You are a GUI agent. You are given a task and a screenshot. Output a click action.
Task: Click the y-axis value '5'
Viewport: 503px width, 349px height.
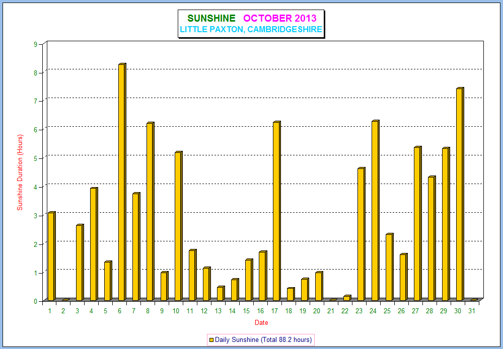coord(36,158)
